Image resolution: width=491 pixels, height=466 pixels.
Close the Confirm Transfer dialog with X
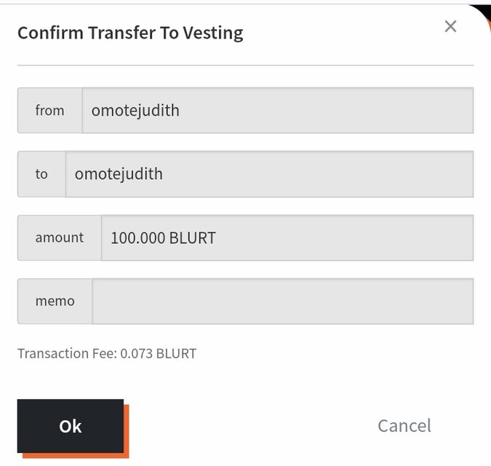pyautogui.click(x=450, y=27)
